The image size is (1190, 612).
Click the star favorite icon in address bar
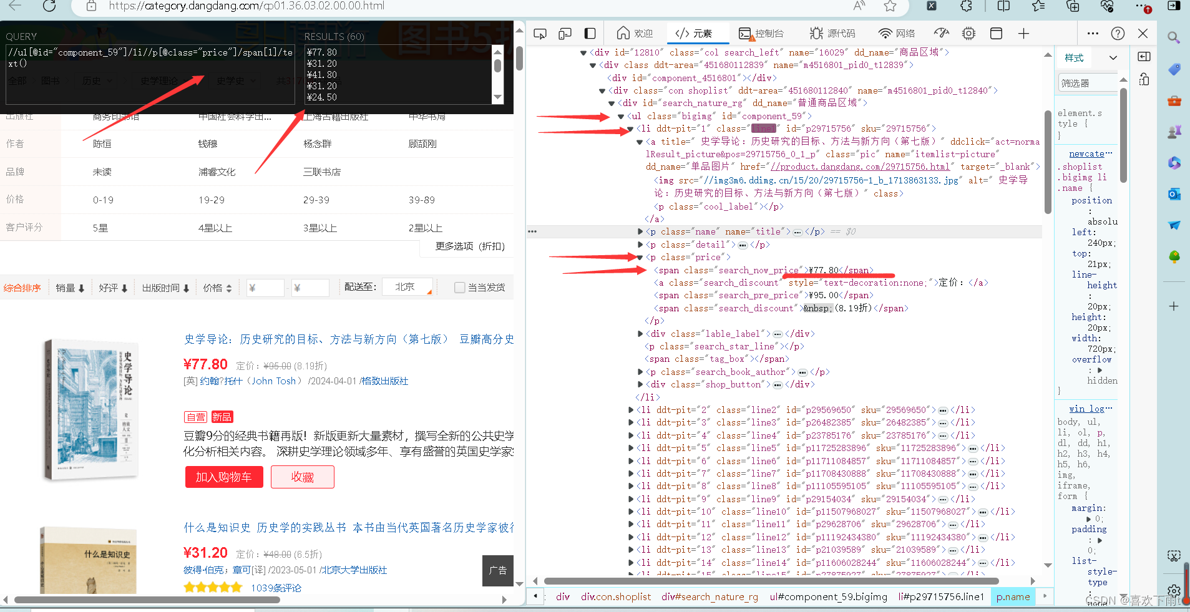click(x=890, y=6)
